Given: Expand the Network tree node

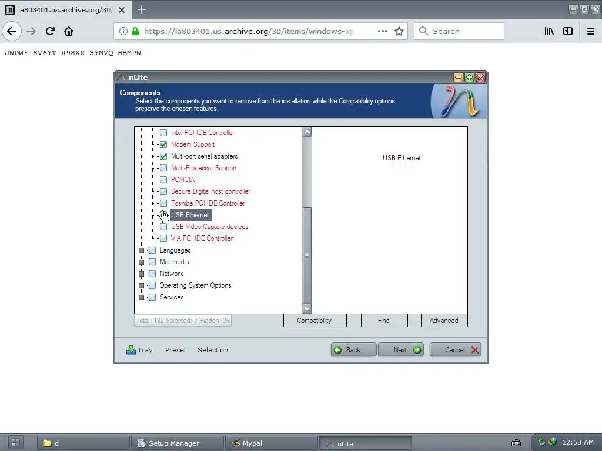Looking at the screenshot, I should 141,274.
